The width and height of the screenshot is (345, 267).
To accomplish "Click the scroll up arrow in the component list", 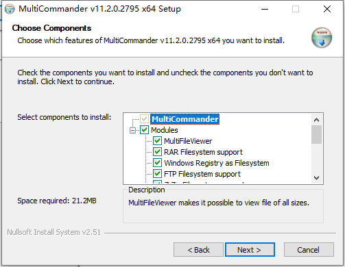I will pyautogui.click(x=317, y=120).
